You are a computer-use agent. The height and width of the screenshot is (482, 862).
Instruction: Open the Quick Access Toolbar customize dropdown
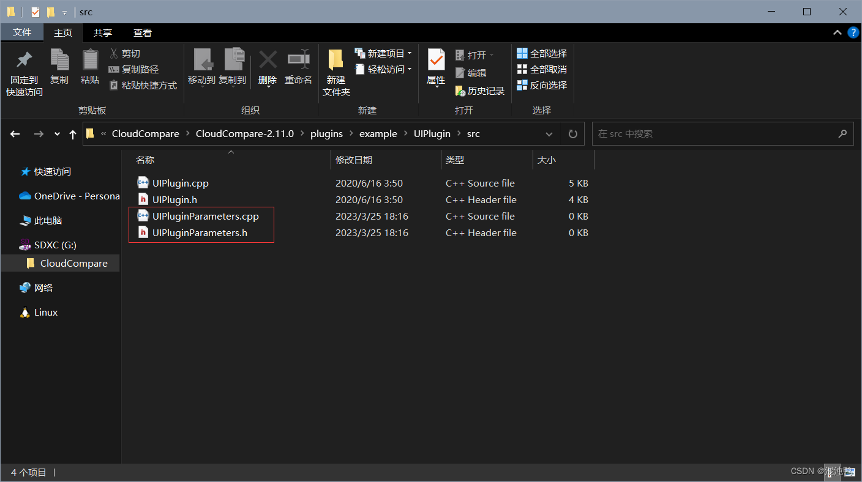[x=64, y=12]
